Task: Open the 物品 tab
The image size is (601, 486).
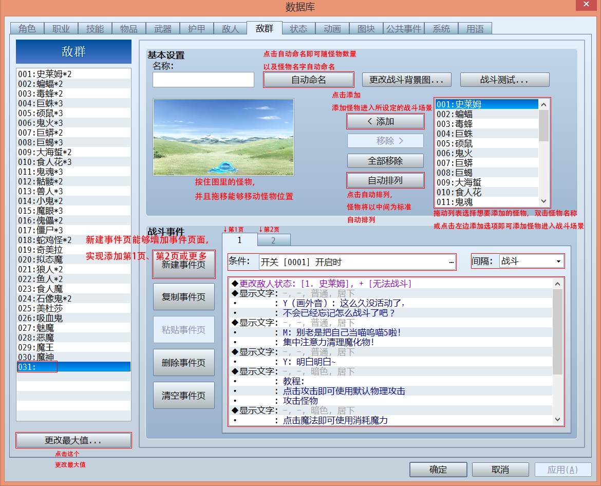Action: tap(129, 29)
